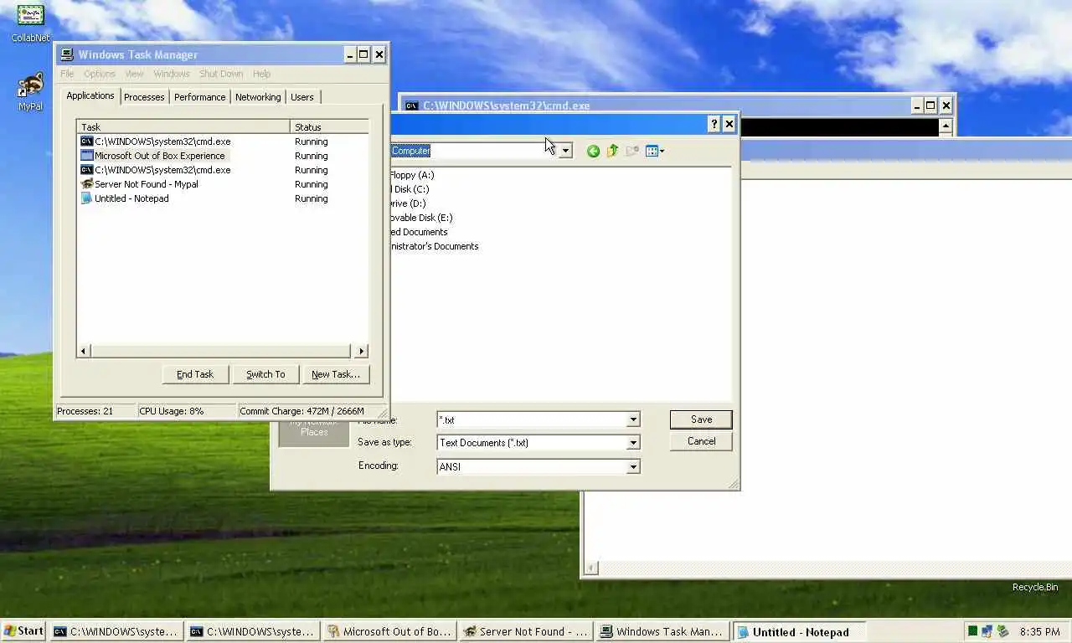Image resolution: width=1072 pixels, height=643 pixels.
Task: Click the Processes: 21 status bar entry
Action: click(x=95, y=411)
